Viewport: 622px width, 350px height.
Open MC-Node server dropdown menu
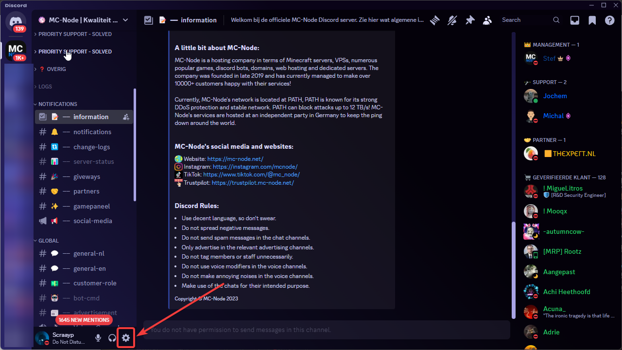point(125,20)
